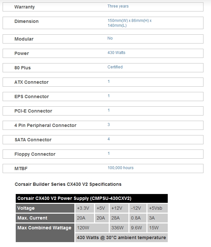Screen dimensions: 211x247
Task: Select the ATX Connector count '1'
Action: pyautogui.click(x=108, y=81)
